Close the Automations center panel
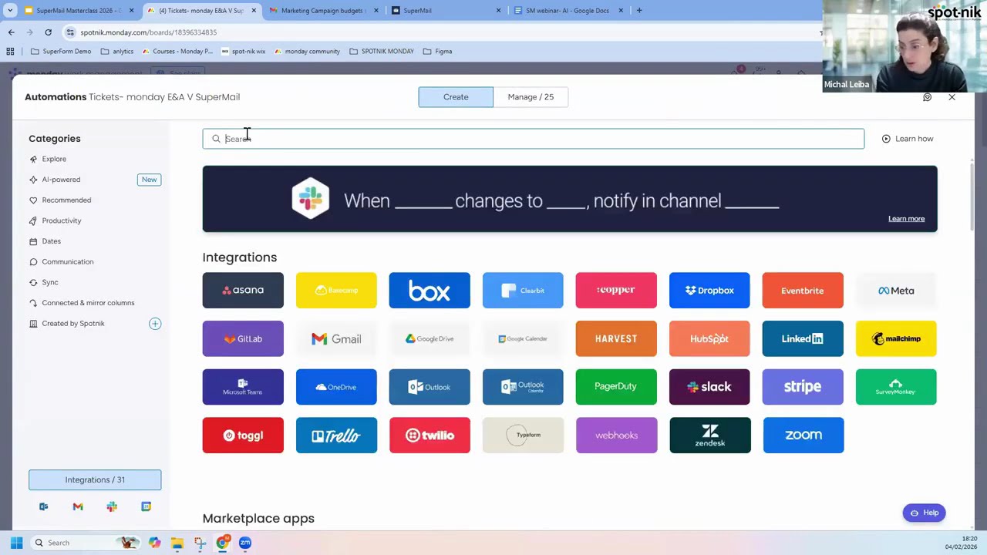 [952, 97]
